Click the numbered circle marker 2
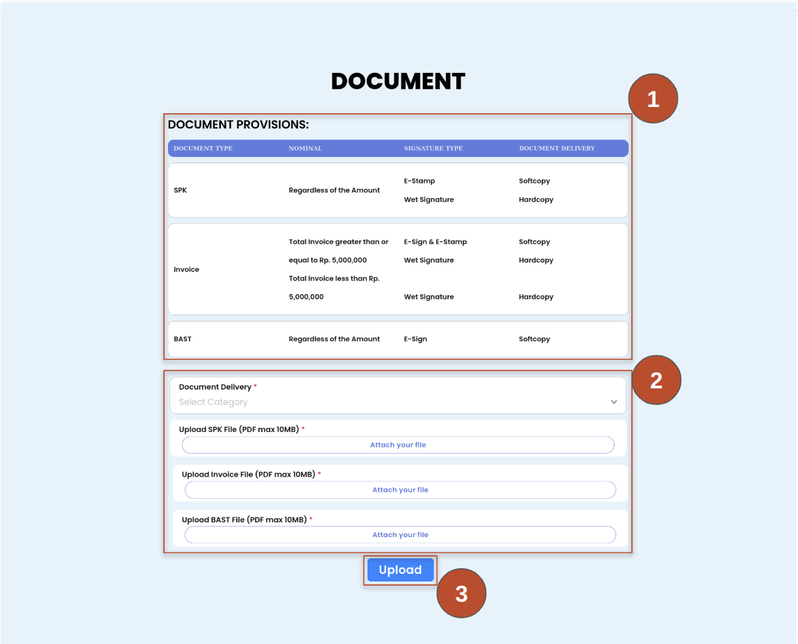 click(656, 381)
